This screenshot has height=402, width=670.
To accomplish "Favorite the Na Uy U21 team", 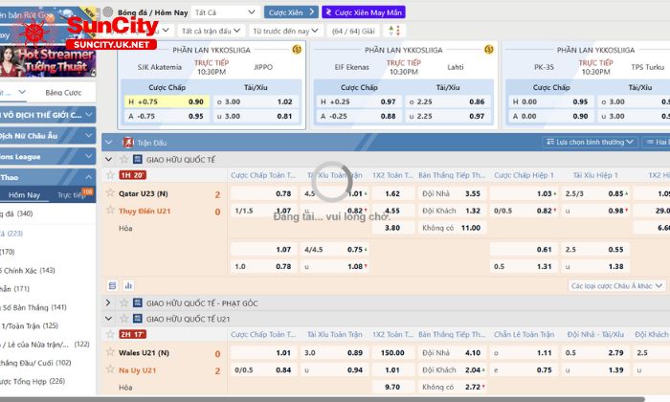I will [110, 369].
